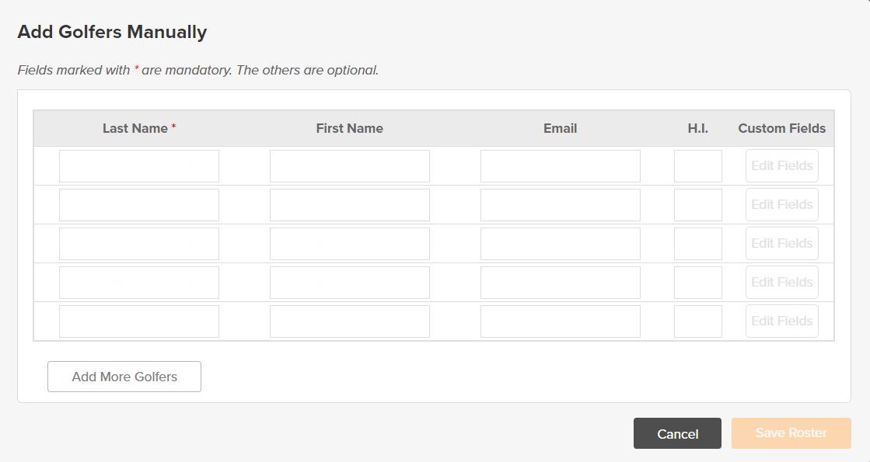This screenshot has height=462, width=870.
Task: Click the H.I. box in third row
Action: 698,244
